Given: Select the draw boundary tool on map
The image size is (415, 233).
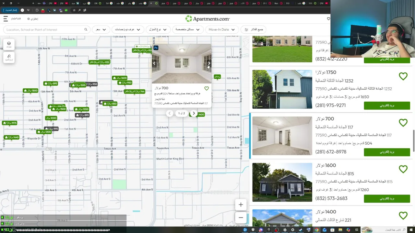Looking at the screenshot, I should 9,58.
